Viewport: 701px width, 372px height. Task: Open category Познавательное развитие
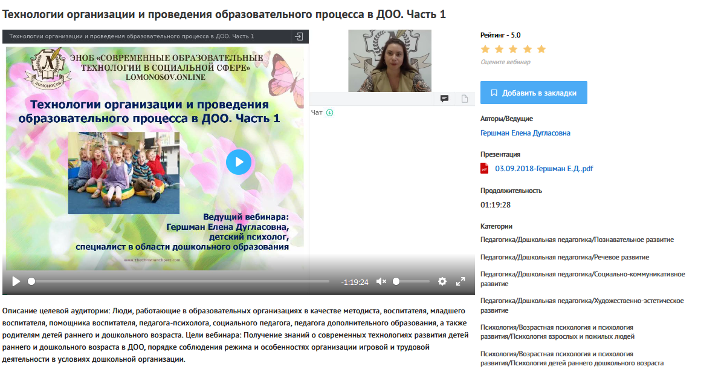[x=577, y=240]
